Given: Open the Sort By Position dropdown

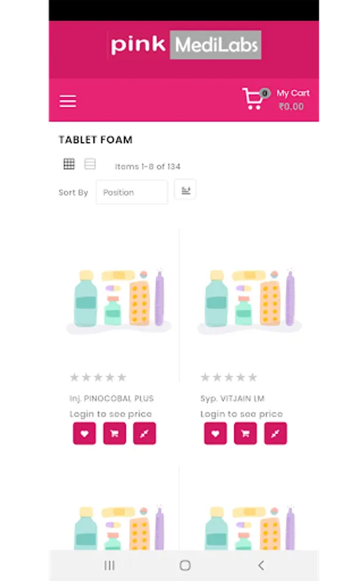Looking at the screenshot, I should coord(132,192).
